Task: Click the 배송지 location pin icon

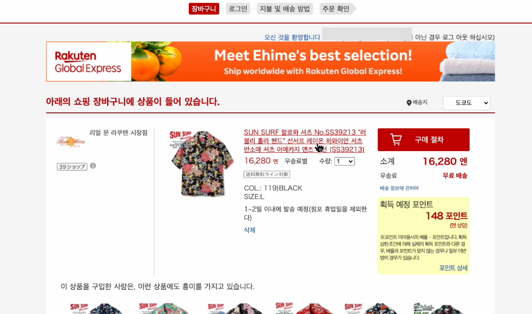Action: [x=409, y=103]
